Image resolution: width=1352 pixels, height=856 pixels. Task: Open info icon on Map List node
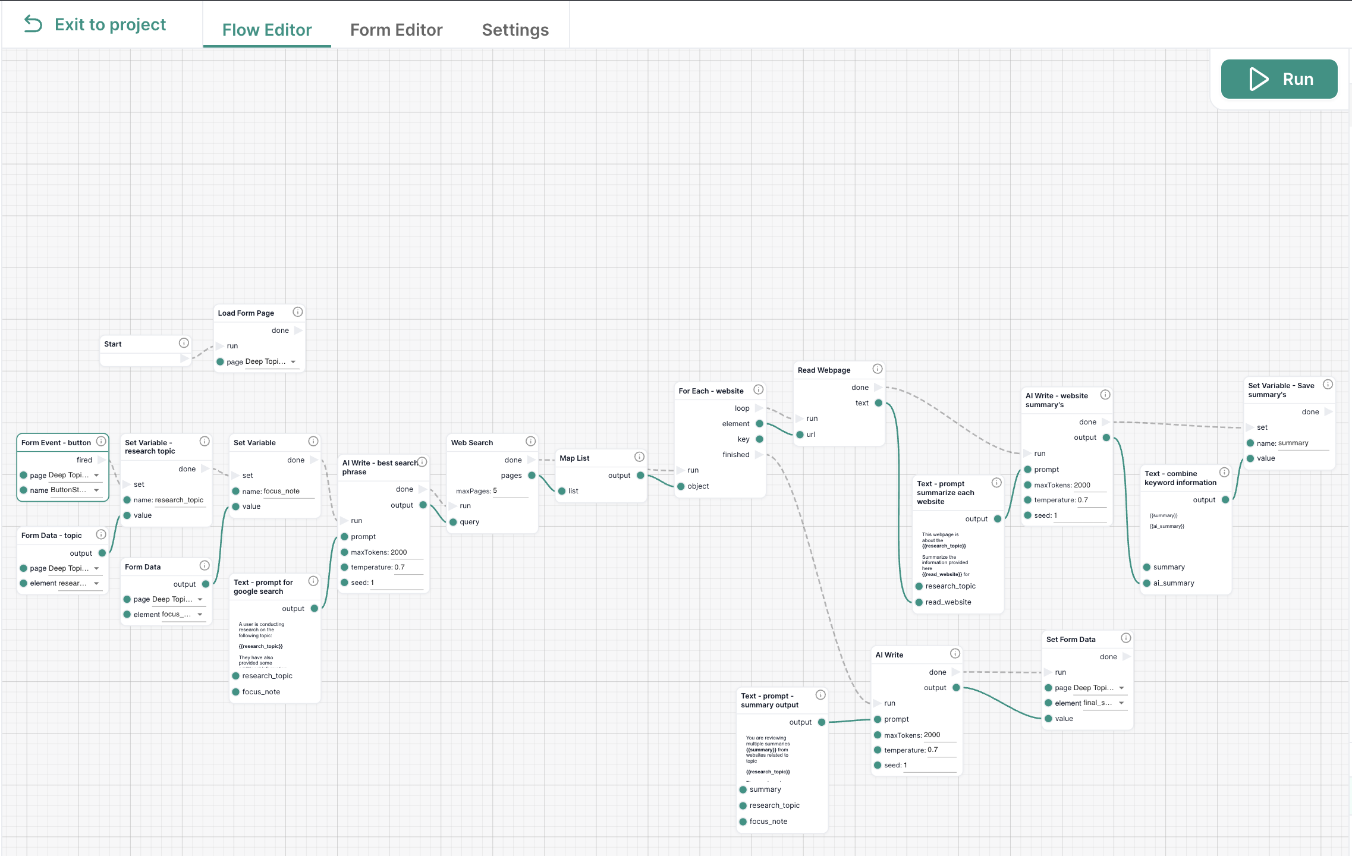tap(639, 457)
